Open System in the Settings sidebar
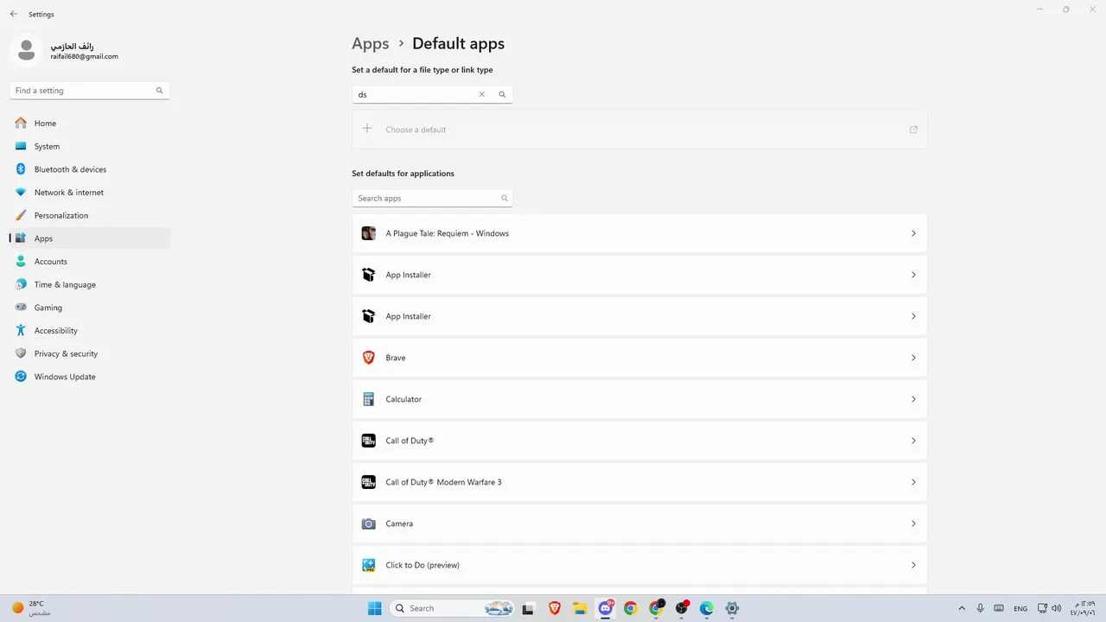 pyautogui.click(x=90, y=147)
